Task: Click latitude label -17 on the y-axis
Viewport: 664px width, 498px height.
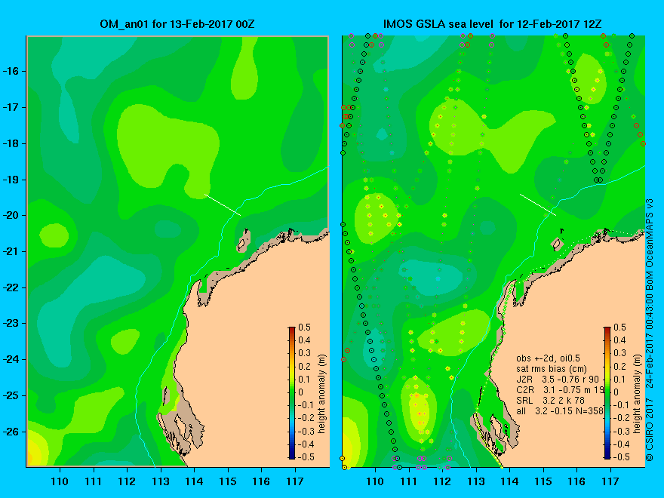Action: click(x=11, y=107)
